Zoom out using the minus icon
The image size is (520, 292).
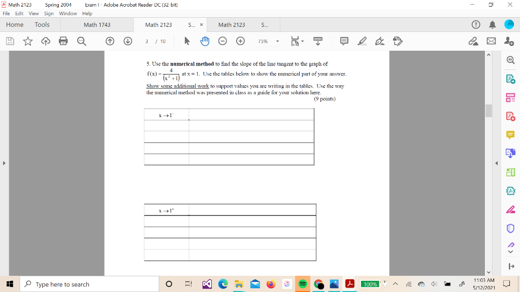(x=222, y=41)
